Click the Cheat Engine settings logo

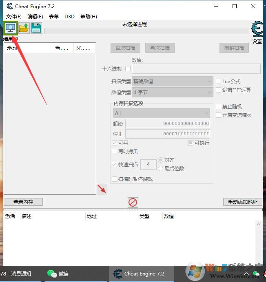pyautogui.click(x=257, y=29)
